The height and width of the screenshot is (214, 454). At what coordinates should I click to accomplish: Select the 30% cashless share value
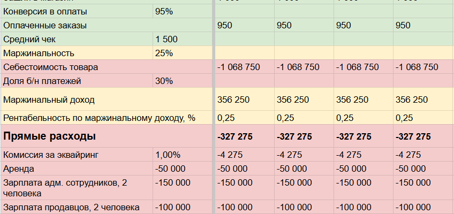[x=164, y=81]
